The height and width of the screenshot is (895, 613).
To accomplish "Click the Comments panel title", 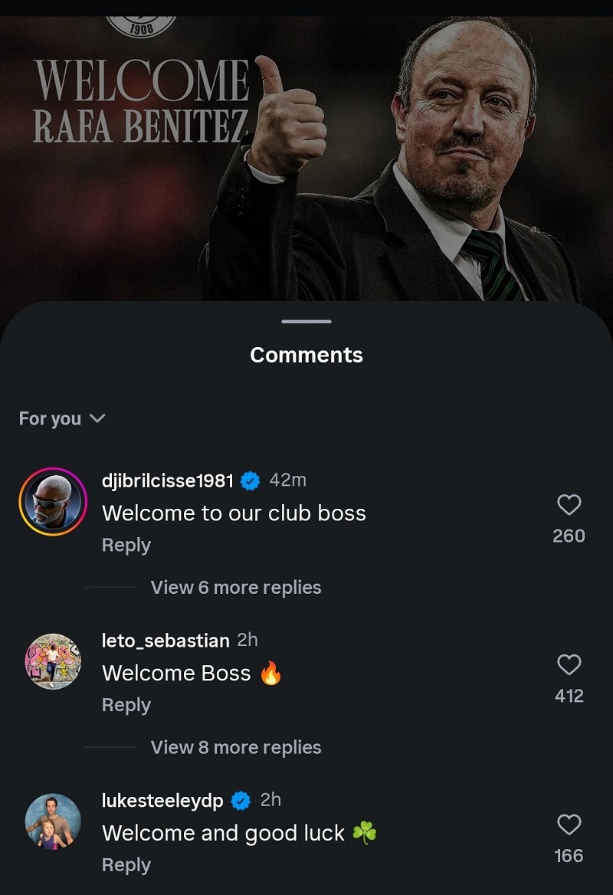I will tap(306, 356).
